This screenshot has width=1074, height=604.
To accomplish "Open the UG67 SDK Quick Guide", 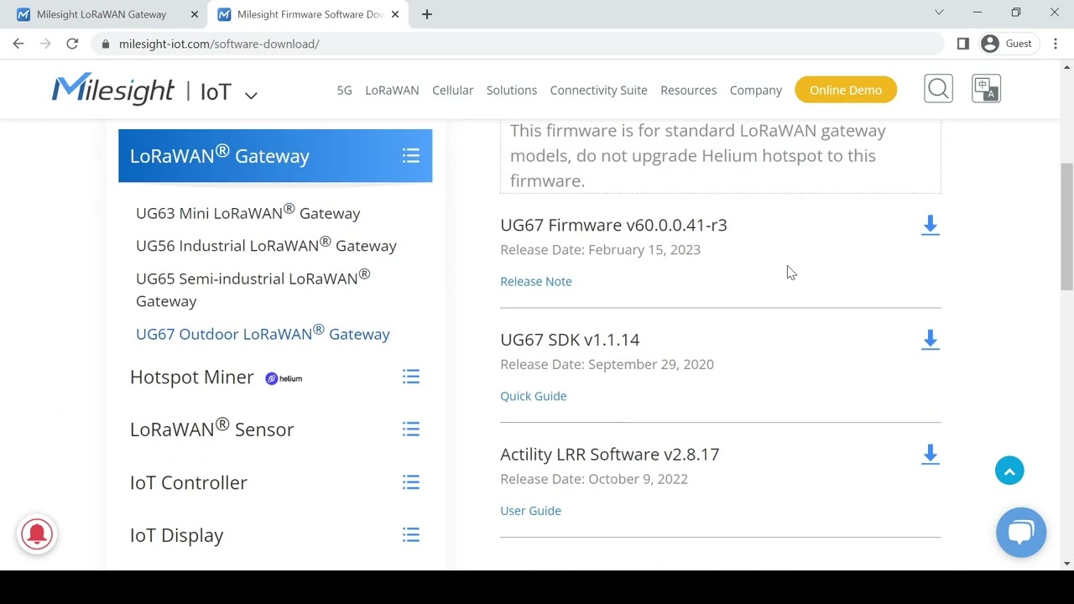I will point(533,396).
